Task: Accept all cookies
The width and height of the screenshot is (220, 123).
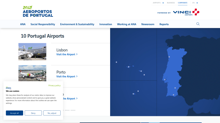Action: point(14,113)
